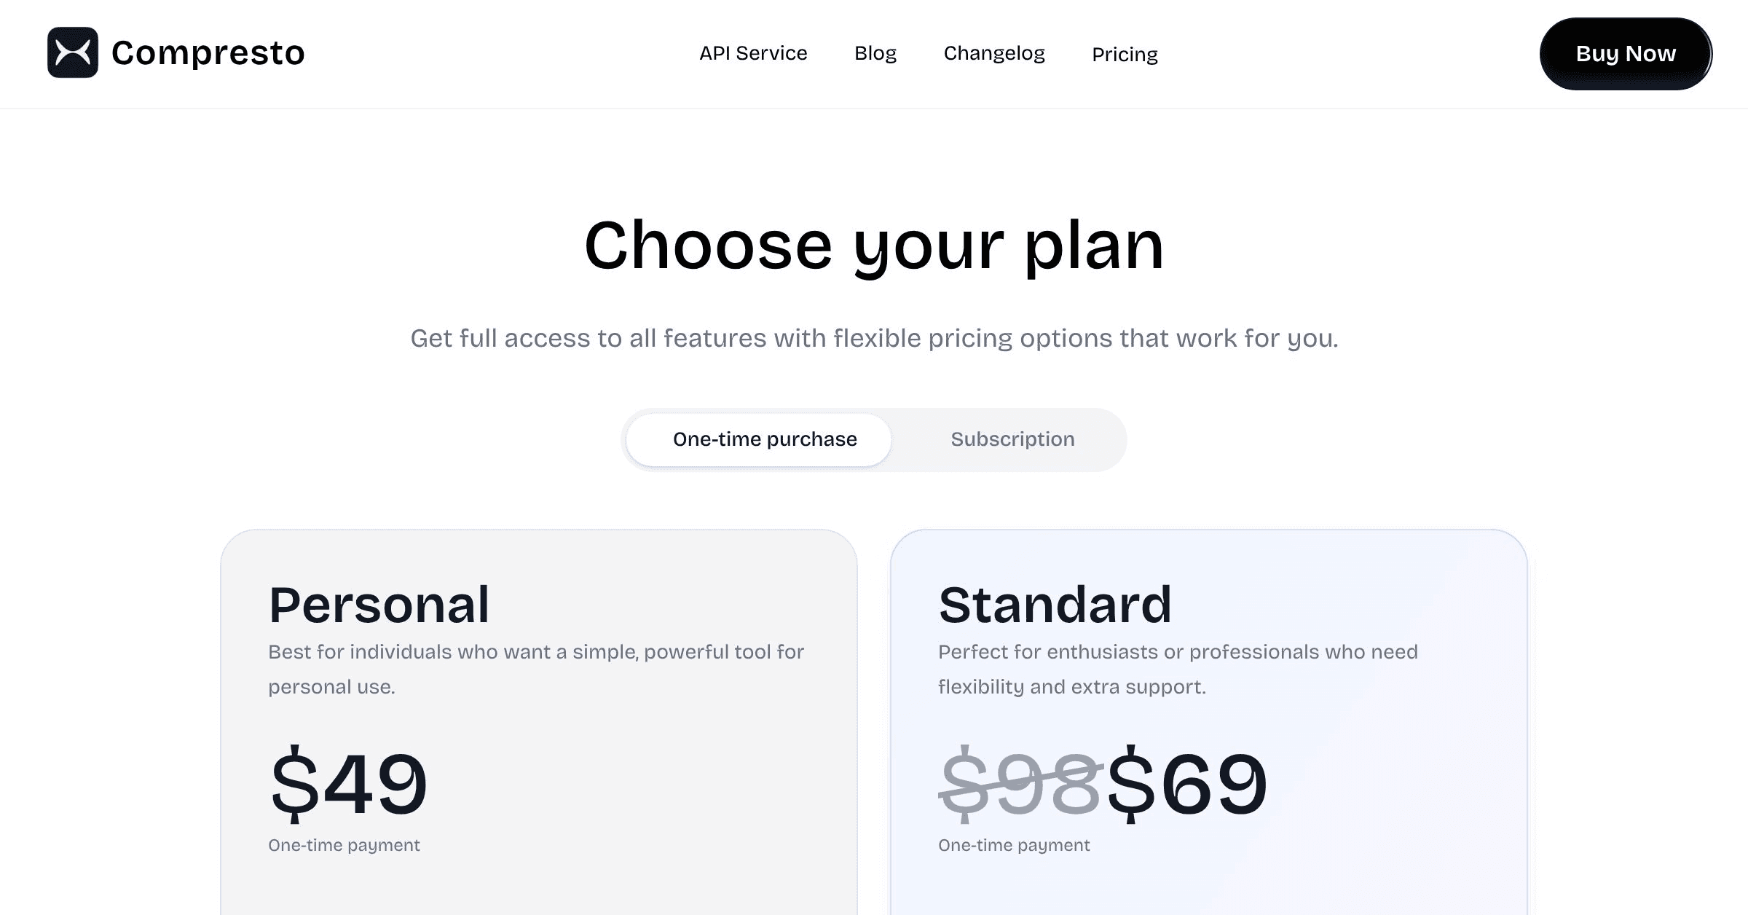Click the "Get full access" subtitle text
1748x915 pixels.
pos(874,339)
